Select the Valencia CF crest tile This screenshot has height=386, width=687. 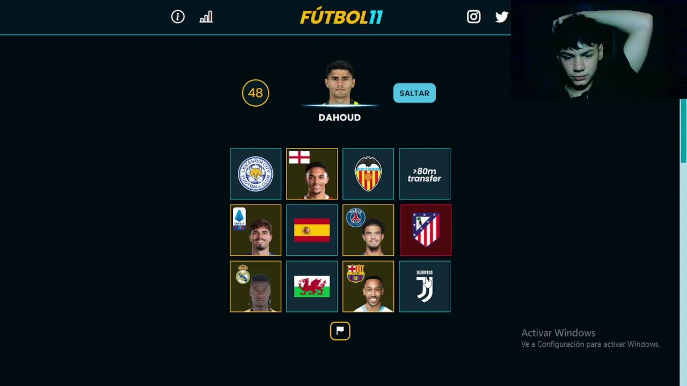pyautogui.click(x=368, y=174)
